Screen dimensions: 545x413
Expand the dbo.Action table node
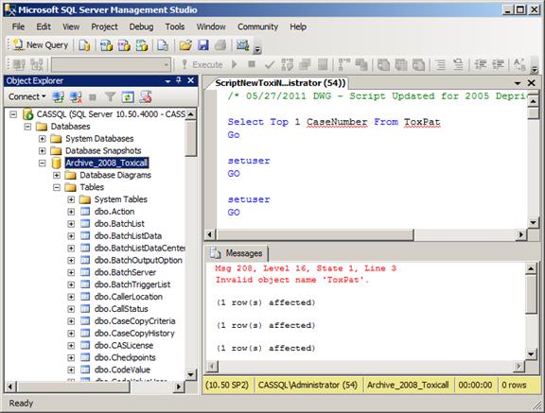click(71, 212)
